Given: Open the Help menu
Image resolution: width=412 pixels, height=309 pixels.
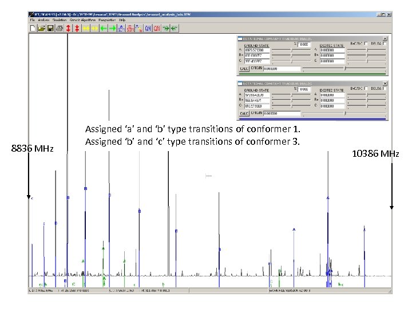Looking at the screenshot, I should 122,20.
